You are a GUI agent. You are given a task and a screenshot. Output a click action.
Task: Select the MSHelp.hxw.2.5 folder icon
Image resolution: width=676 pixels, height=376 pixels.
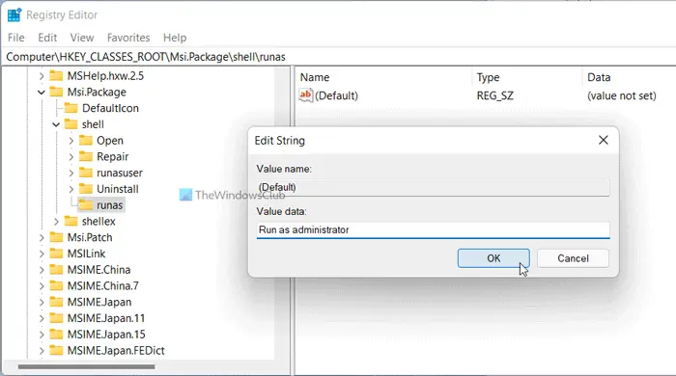click(x=56, y=76)
